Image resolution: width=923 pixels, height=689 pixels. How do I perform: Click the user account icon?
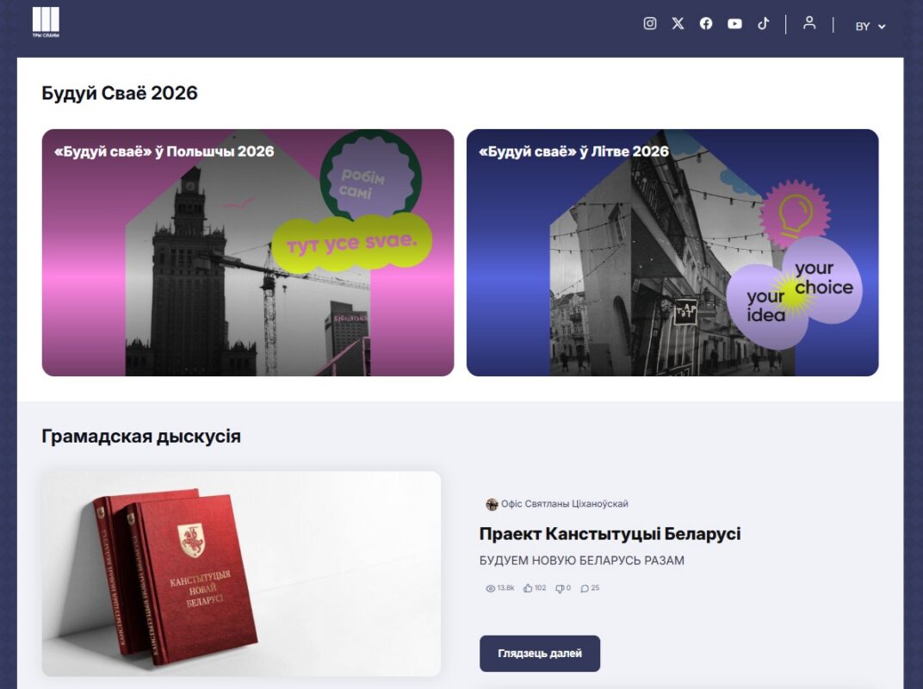click(x=809, y=23)
